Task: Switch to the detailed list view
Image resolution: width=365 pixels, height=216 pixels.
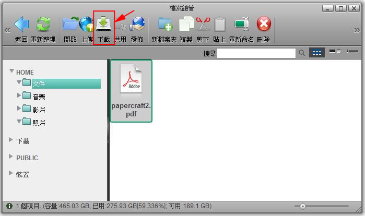Action: tap(335, 53)
